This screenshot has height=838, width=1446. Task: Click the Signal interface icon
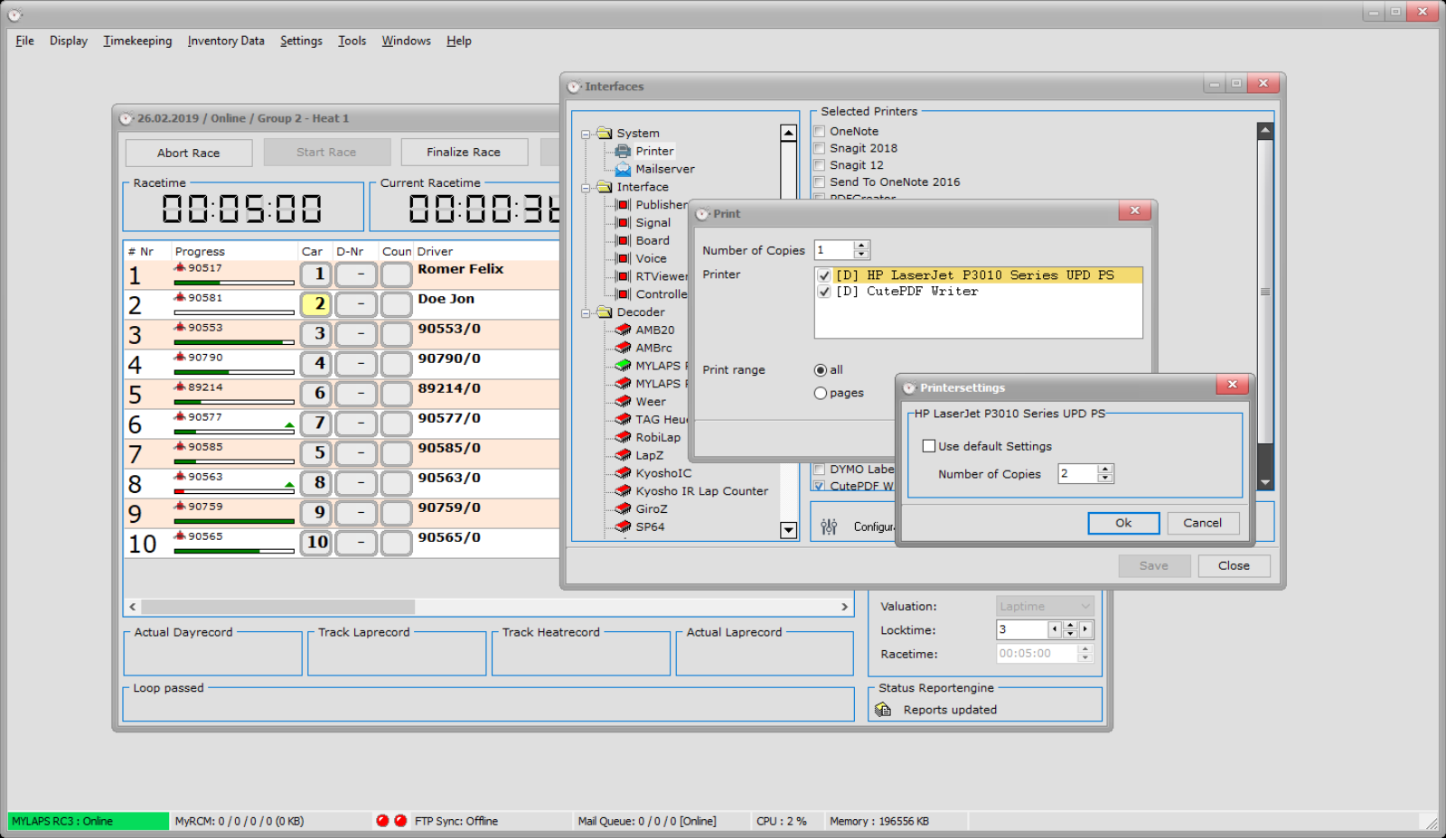[x=623, y=222]
